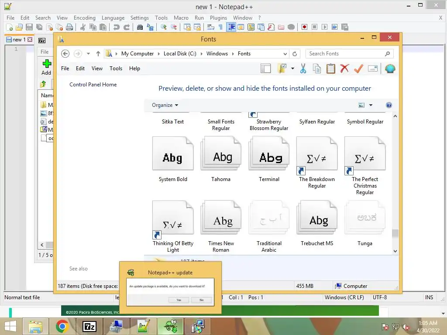
Task: Expand address bar history dropdown
Action: [285, 54]
